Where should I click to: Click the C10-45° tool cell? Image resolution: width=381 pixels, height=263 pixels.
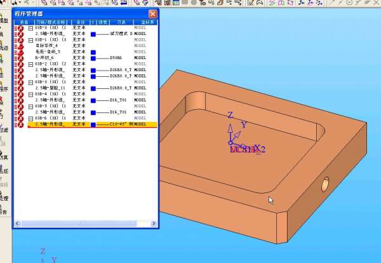point(121,125)
